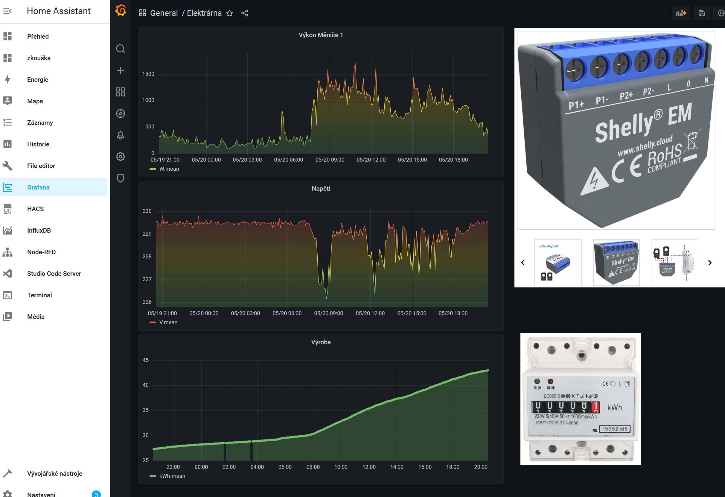This screenshot has height=497, width=725.
Task: Open Grafana Dashboards grid icon
Action: (121, 92)
